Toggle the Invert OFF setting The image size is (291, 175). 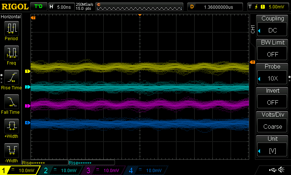coord(272,102)
